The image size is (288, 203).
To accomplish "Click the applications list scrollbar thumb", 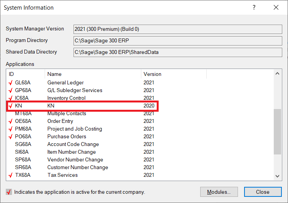I will (x=277, y=132).
